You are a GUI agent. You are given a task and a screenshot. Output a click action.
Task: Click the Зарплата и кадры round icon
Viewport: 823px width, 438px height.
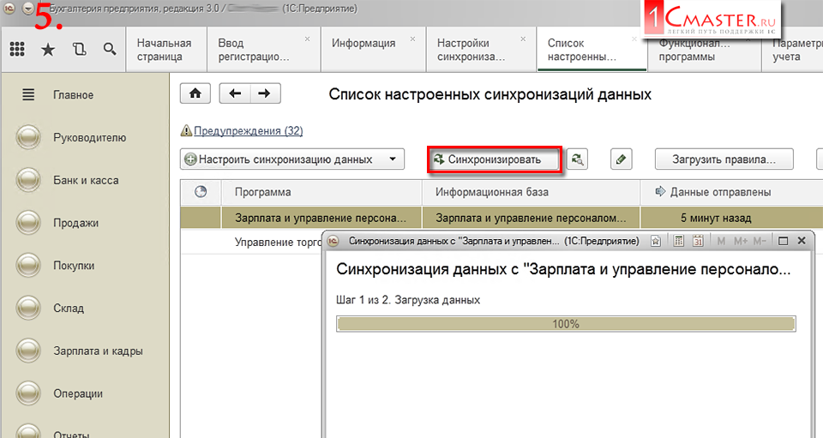point(28,351)
